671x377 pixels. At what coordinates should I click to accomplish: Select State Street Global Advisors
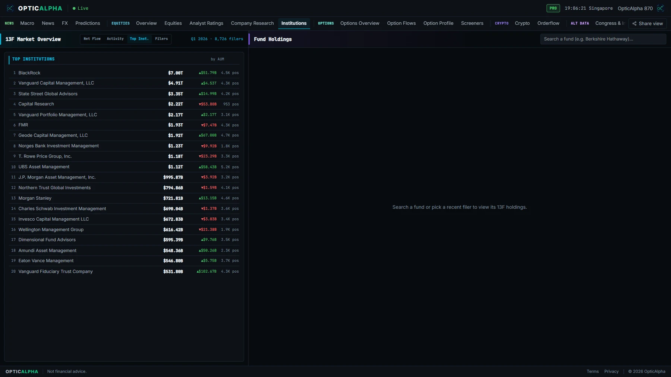(x=124, y=94)
